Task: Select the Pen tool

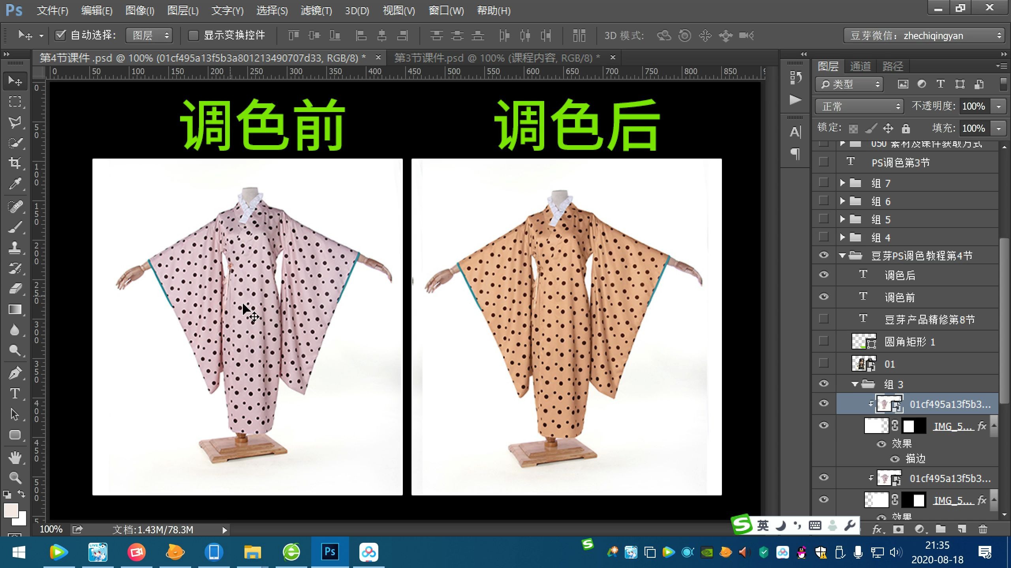Action: 15,373
